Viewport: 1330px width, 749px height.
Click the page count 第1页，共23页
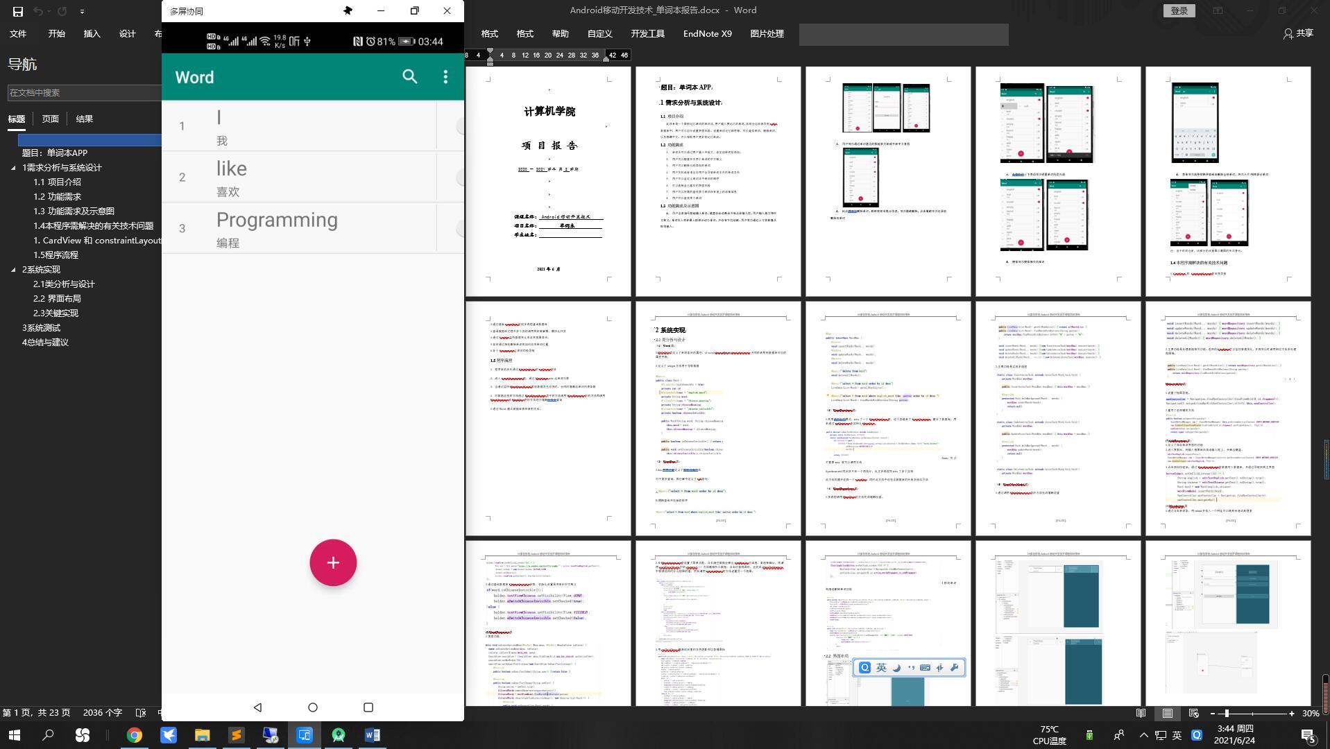(x=36, y=712)
